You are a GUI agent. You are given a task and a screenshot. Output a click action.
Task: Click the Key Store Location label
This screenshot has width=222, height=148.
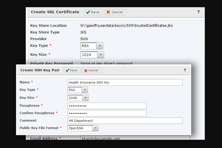click(48, 26)
